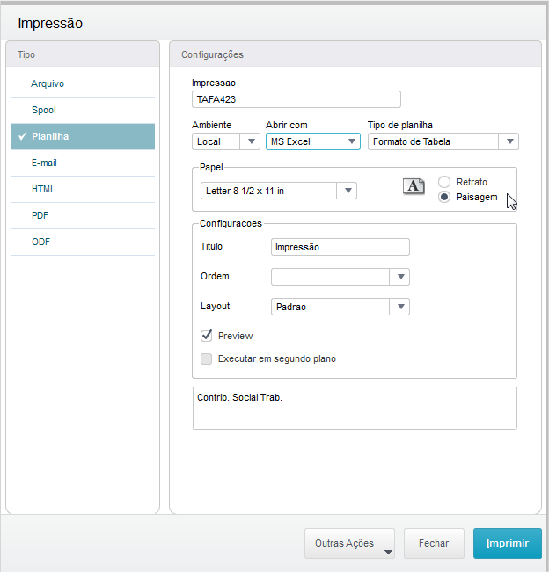Choose the E-mail output type
Screen dimensions: 549x572
click(x=45, y=163)
